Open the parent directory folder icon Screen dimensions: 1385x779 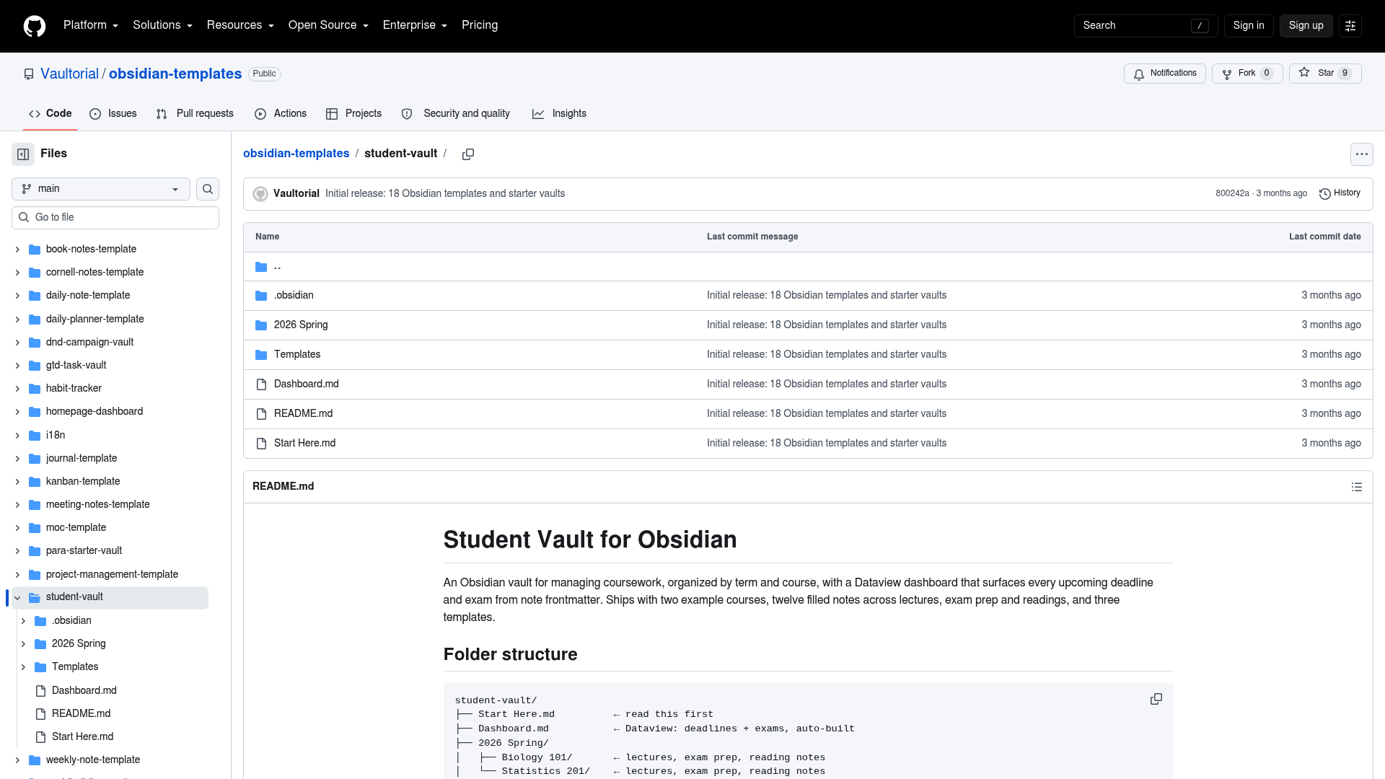tap(261, 267)
